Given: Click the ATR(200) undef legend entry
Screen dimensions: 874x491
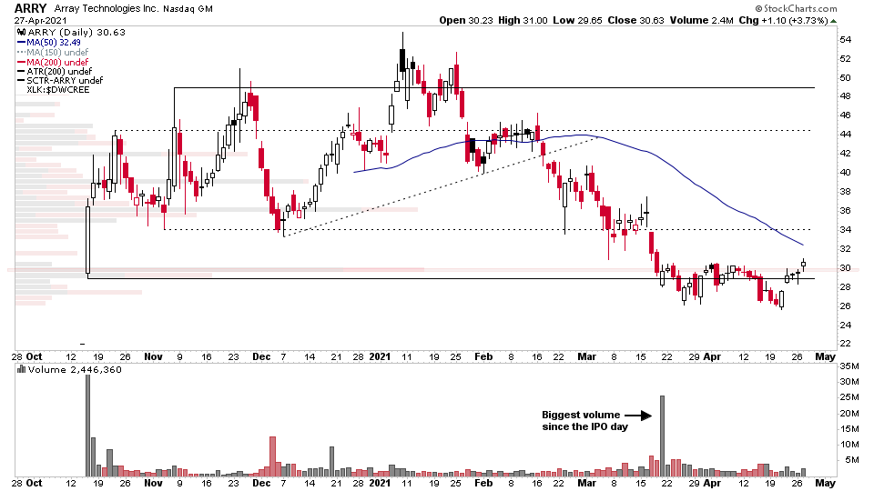Looking at the screenshot, I should 59,71.
